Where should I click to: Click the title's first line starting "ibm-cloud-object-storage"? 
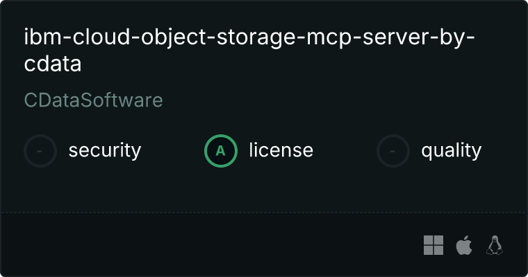pos(250,36)
